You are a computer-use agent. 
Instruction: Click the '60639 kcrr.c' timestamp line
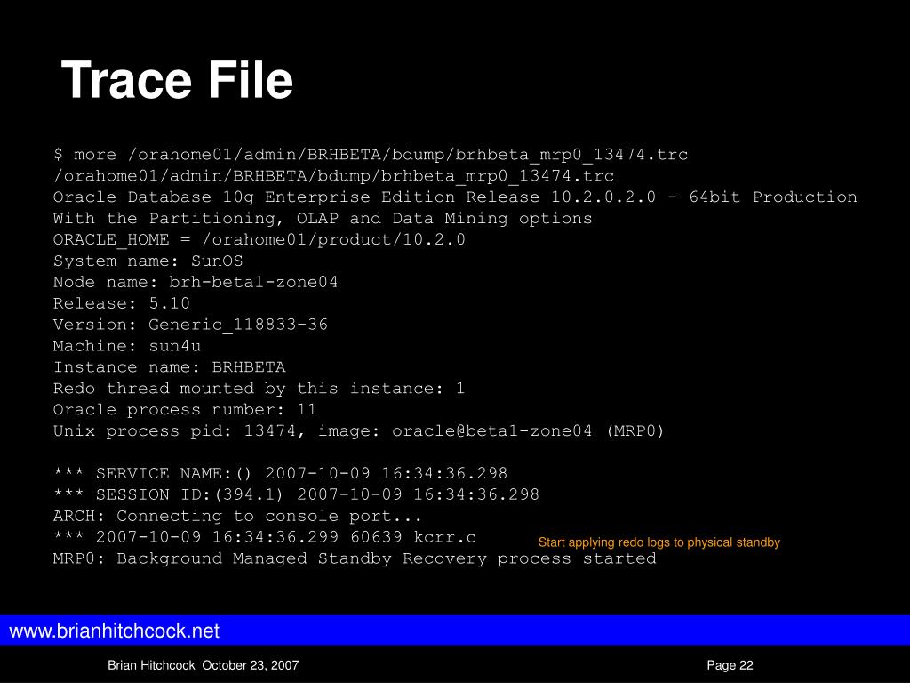265,537
